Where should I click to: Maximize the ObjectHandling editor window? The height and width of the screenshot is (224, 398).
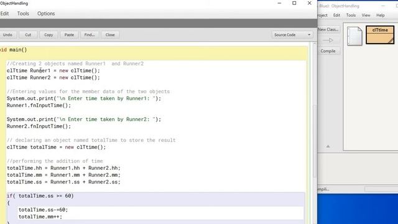[294, 3]
